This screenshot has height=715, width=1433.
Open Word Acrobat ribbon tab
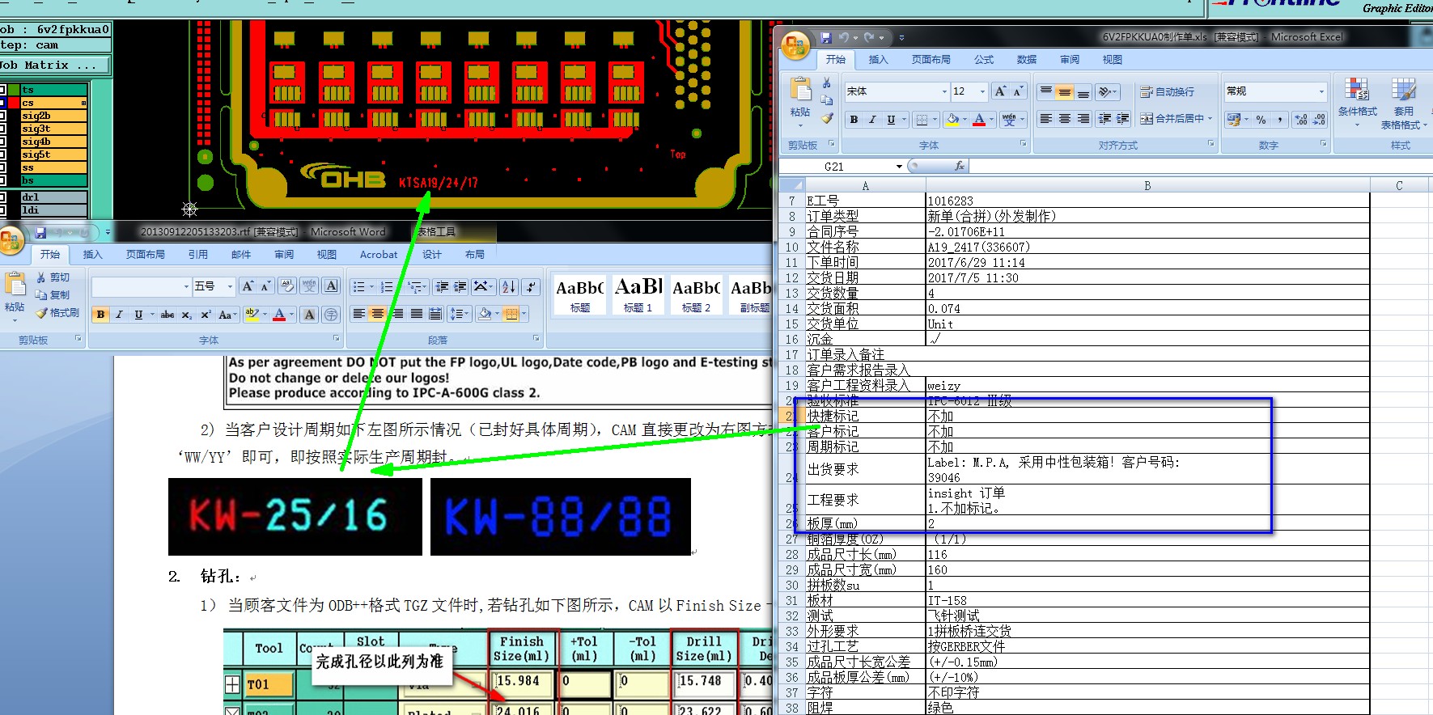click(379, 255)
